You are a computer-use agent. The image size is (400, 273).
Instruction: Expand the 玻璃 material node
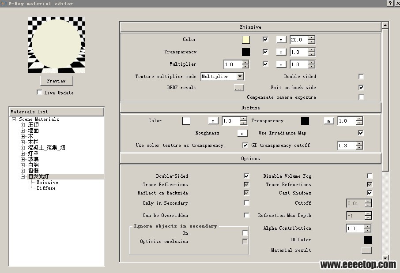[23, 159]
